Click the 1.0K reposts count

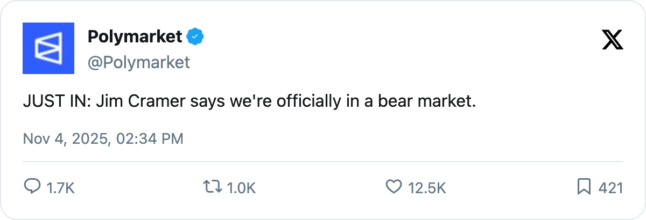pos(240,188)
